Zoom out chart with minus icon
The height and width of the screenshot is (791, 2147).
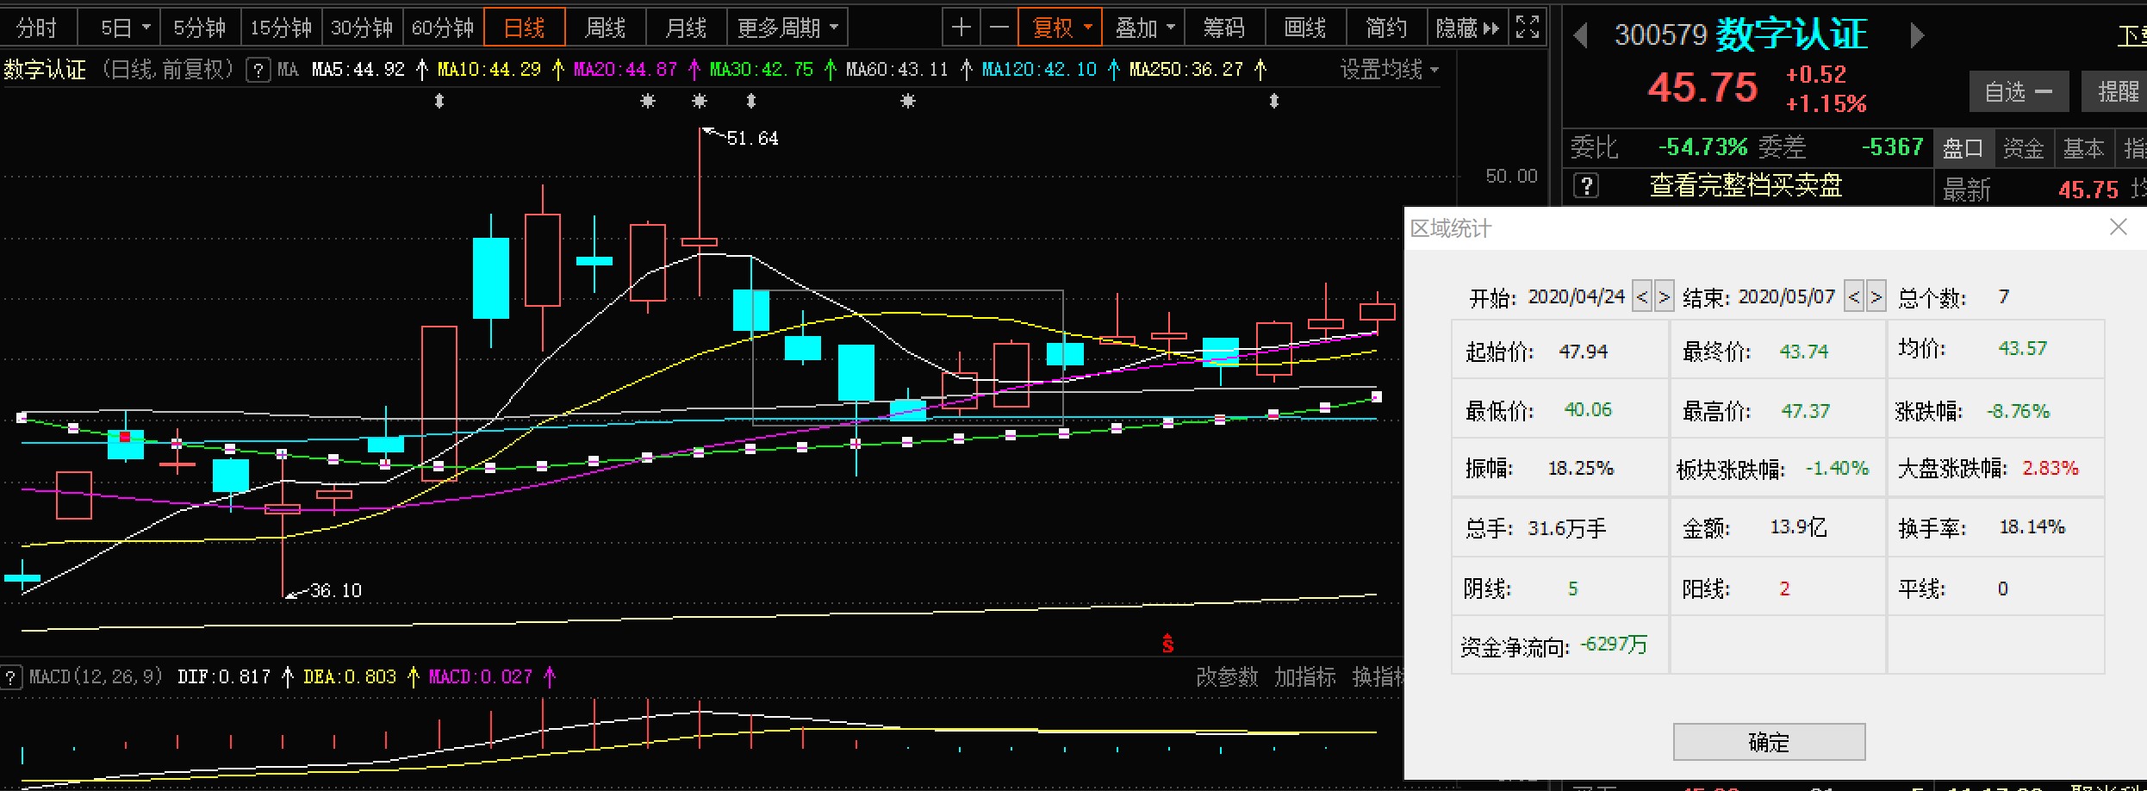pyautogui.click(x=999, y=28)
